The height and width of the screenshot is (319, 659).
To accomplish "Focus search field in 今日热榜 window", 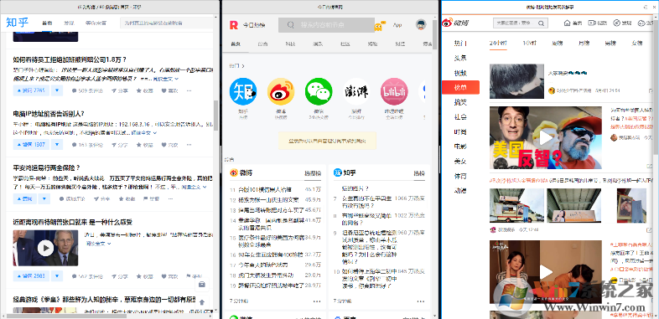I will 326,25.
